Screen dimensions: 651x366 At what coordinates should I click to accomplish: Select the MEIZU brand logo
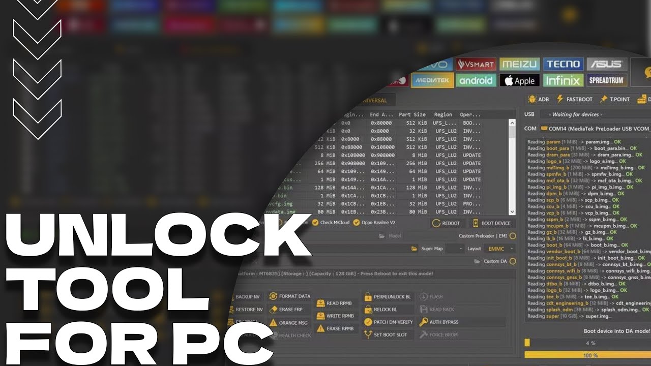(519, 64)
